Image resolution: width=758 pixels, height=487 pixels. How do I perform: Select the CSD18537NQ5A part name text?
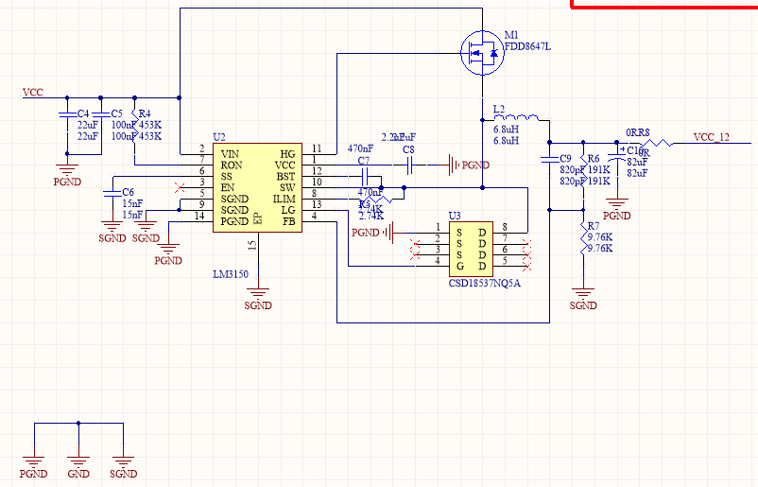coord(485,283)
